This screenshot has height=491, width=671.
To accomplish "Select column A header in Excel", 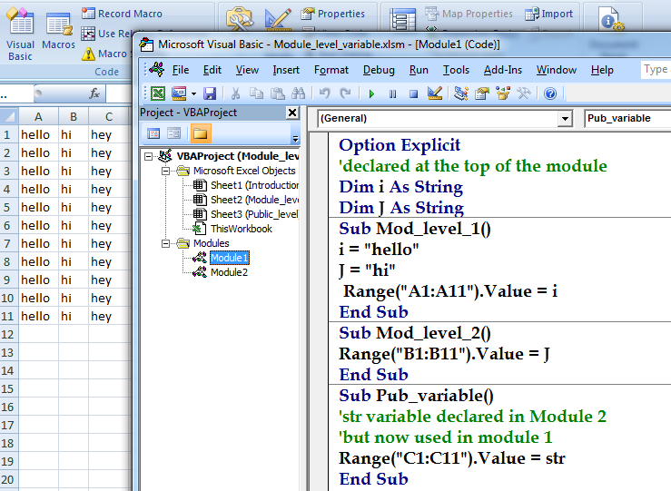I will pyautogui.click(x=38, y=116).
